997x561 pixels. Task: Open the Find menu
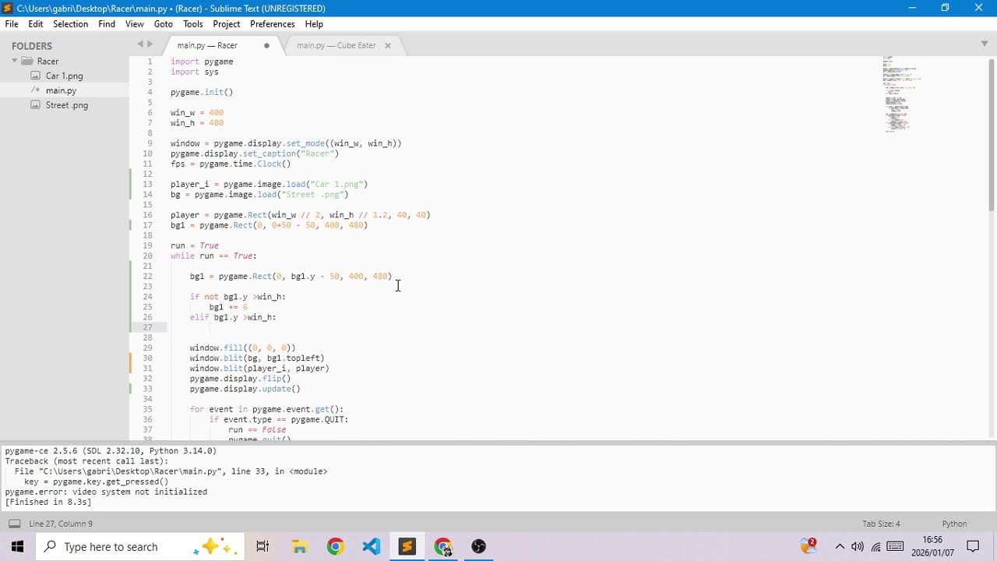[x=107, y=24]
